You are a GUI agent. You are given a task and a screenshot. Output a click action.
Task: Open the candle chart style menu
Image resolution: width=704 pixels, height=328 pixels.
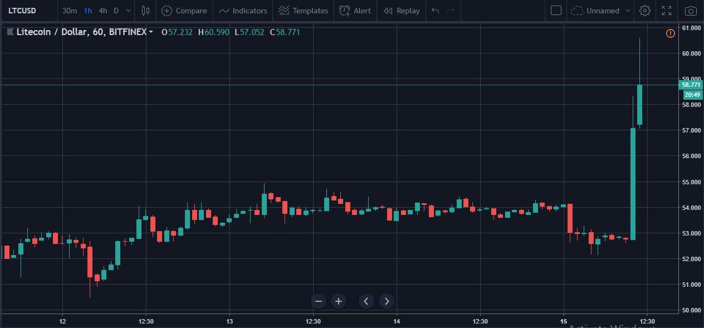point(146,11)
